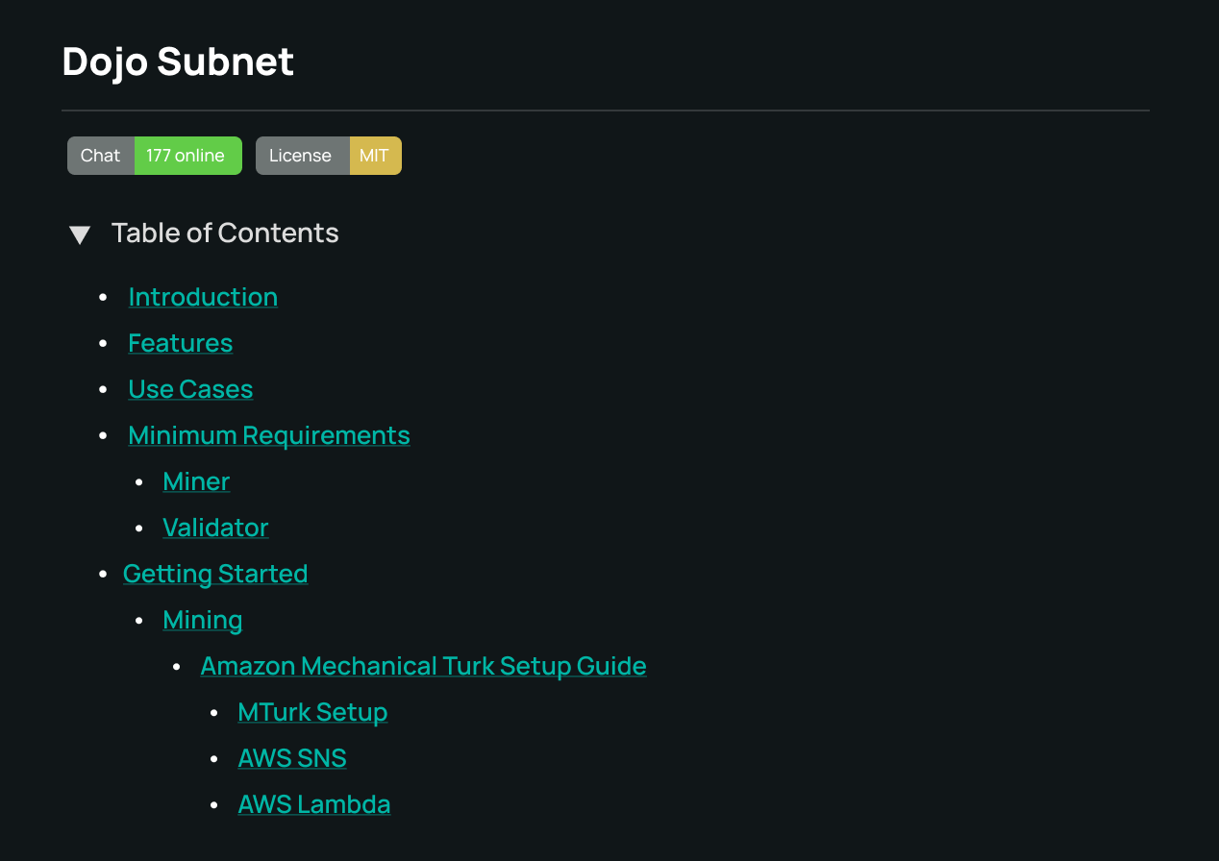Click the green 177 online badge section
The image size is (1219, 861).
[187, 156]
